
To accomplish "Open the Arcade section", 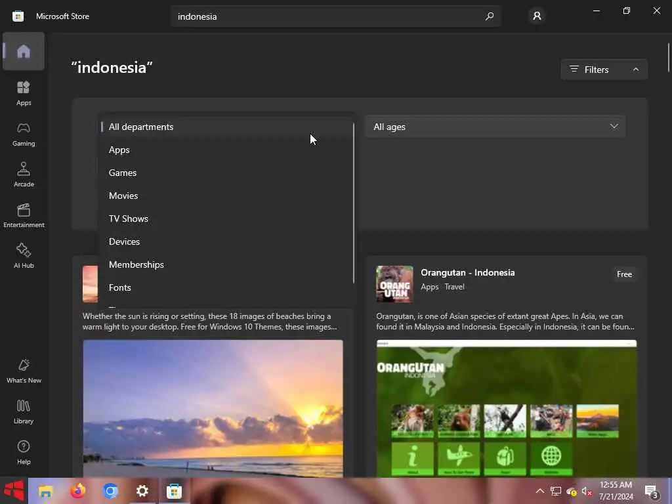I will coord(24,175).
